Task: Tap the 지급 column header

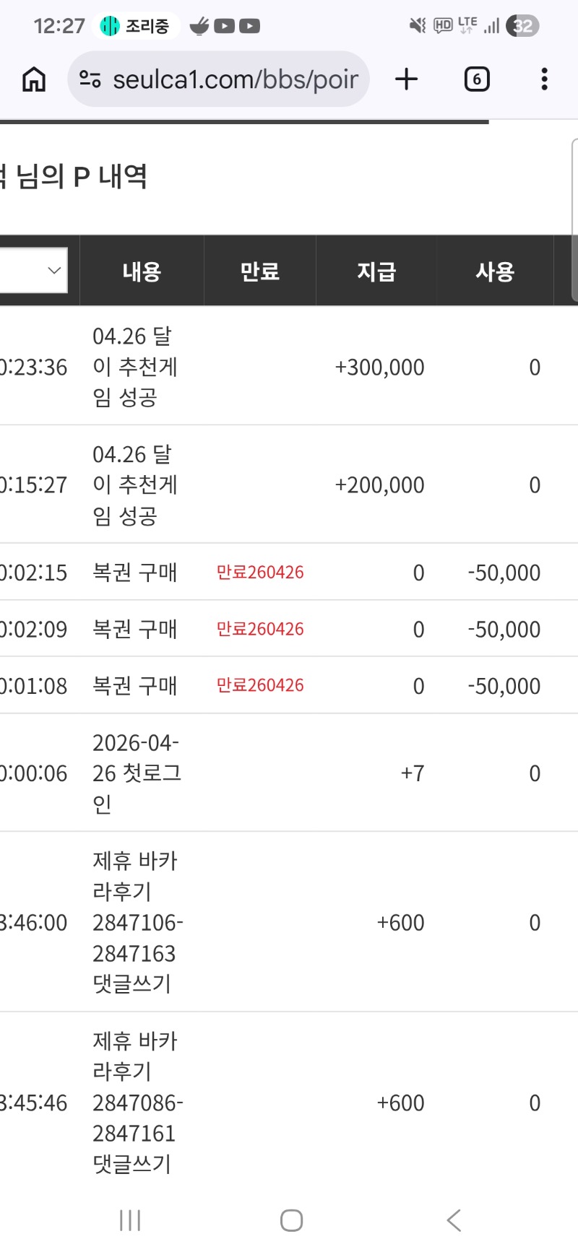Action: [376, 271]
